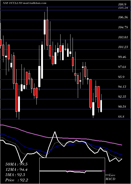
Task: Click the 99.46 price axis label
Action: coord(122,57)
